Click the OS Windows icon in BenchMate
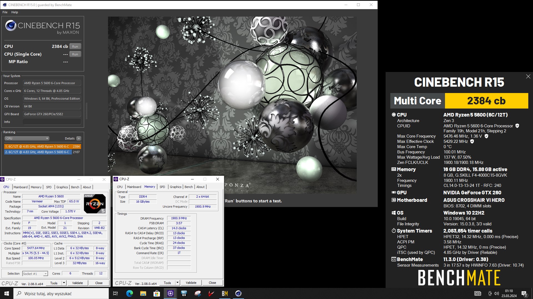This screenshot has height=299, width=533. [x=393, y=213]
